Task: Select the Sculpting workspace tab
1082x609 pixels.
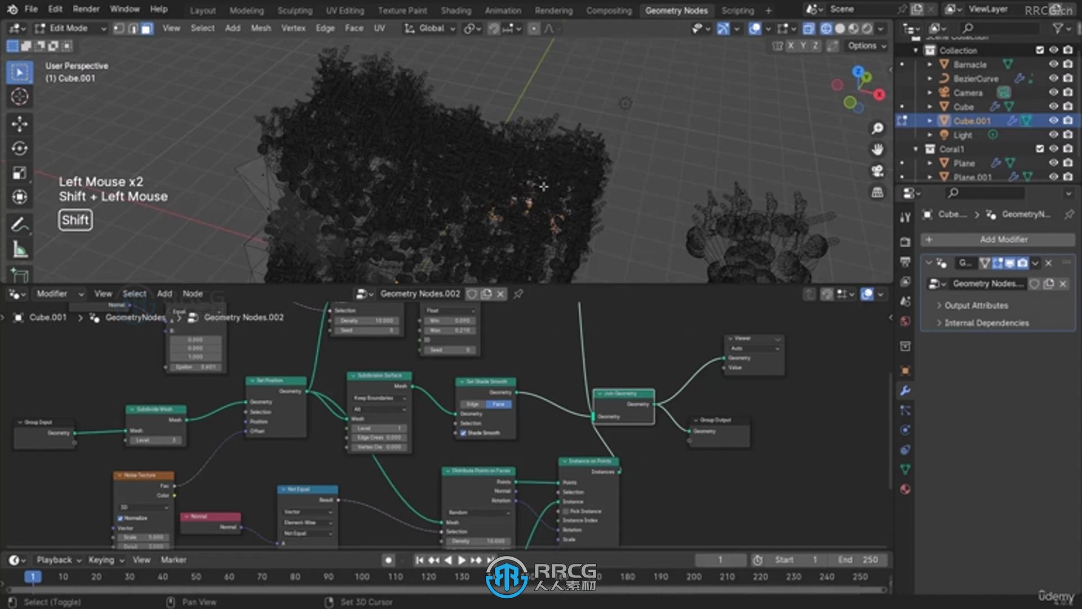Action: (x=294, y=10)
